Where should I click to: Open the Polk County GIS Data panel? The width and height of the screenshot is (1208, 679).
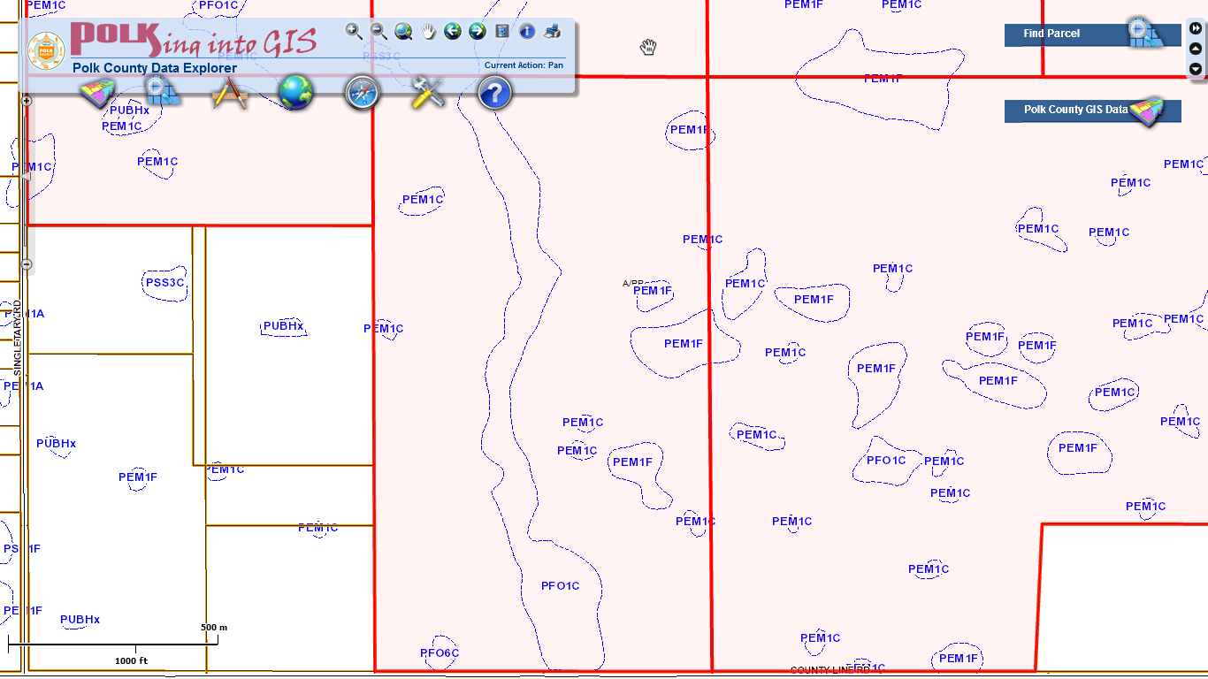point(1092,111)
